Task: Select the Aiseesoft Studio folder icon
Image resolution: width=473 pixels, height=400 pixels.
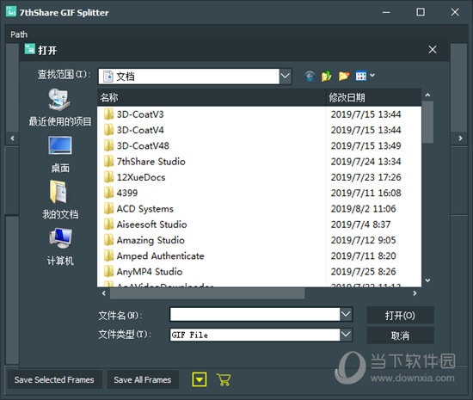Action: point(108,225)
